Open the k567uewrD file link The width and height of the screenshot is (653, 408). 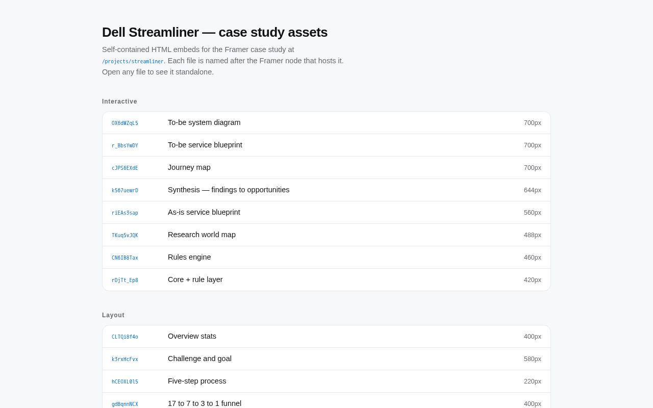pos(125,190)
